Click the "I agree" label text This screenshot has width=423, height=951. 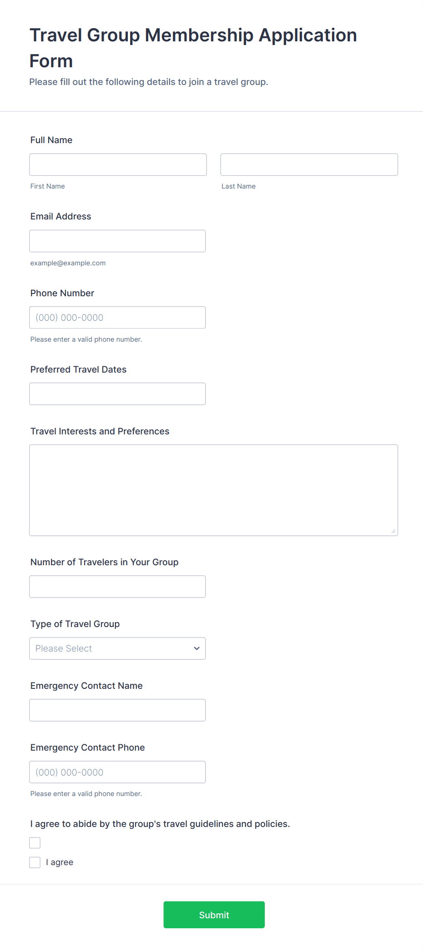pyautogui.click(x=60, y=862)
